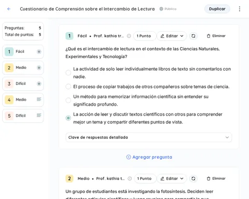The image size is (249, 199).
Task: Duplicate the questionnaire
Action: point(217,9)
